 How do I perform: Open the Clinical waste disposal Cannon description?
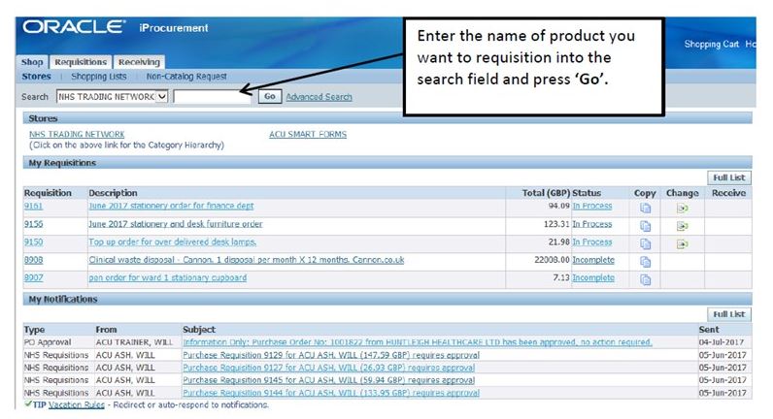coord(247,260)
